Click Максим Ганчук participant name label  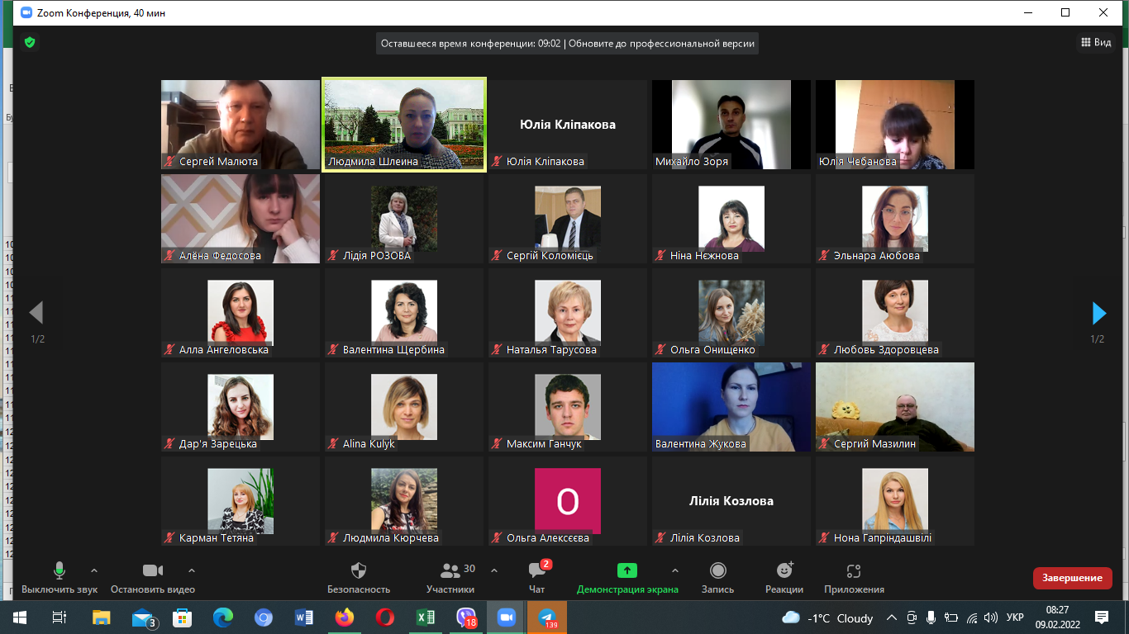pos(544,444)
